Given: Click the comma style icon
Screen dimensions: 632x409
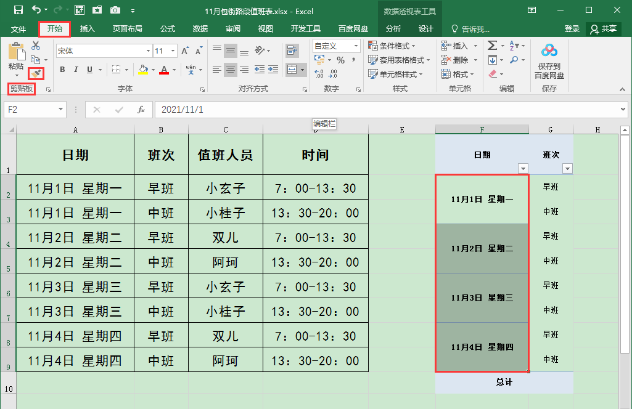Looking at the screenshot, I should pyautogui.click(x=353, y=60).
